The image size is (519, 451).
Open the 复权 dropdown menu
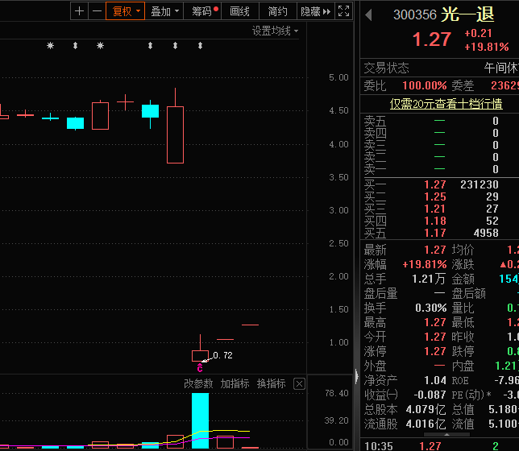126,11
